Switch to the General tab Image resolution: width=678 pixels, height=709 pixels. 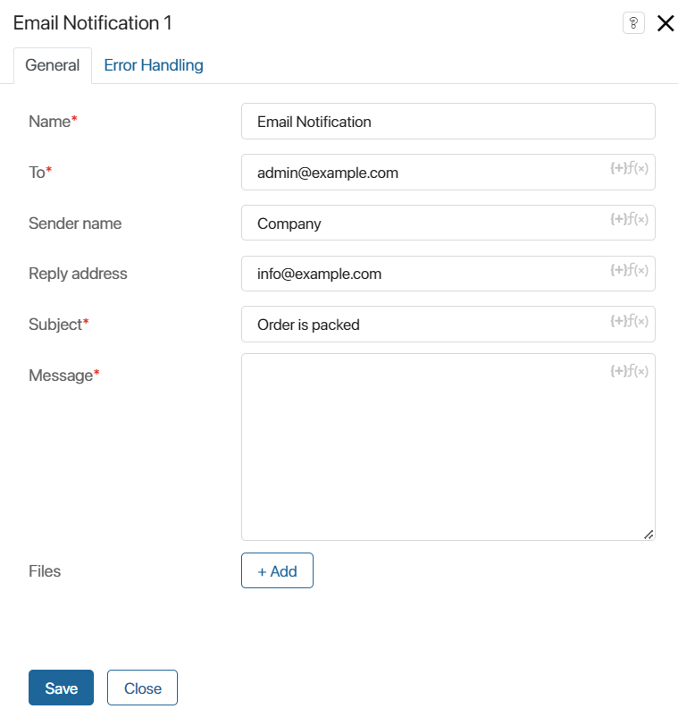[53, 65]
